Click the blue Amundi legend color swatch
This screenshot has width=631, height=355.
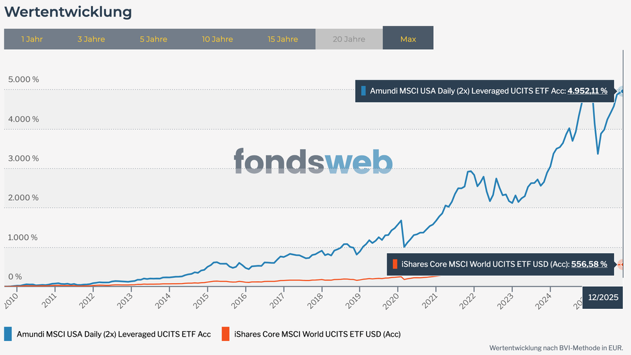point(9,334)
